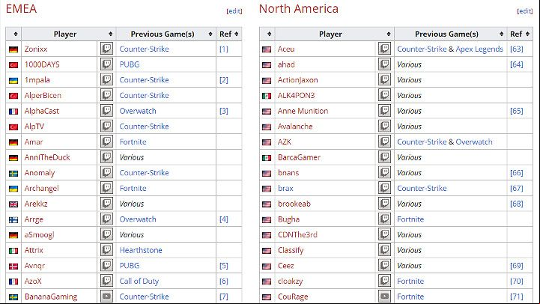Open Call of Duty game link

[x=139, y=281]
